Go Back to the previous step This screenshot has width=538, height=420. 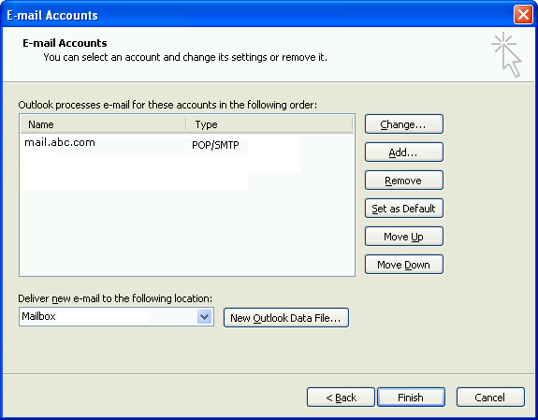coord(341,398)
